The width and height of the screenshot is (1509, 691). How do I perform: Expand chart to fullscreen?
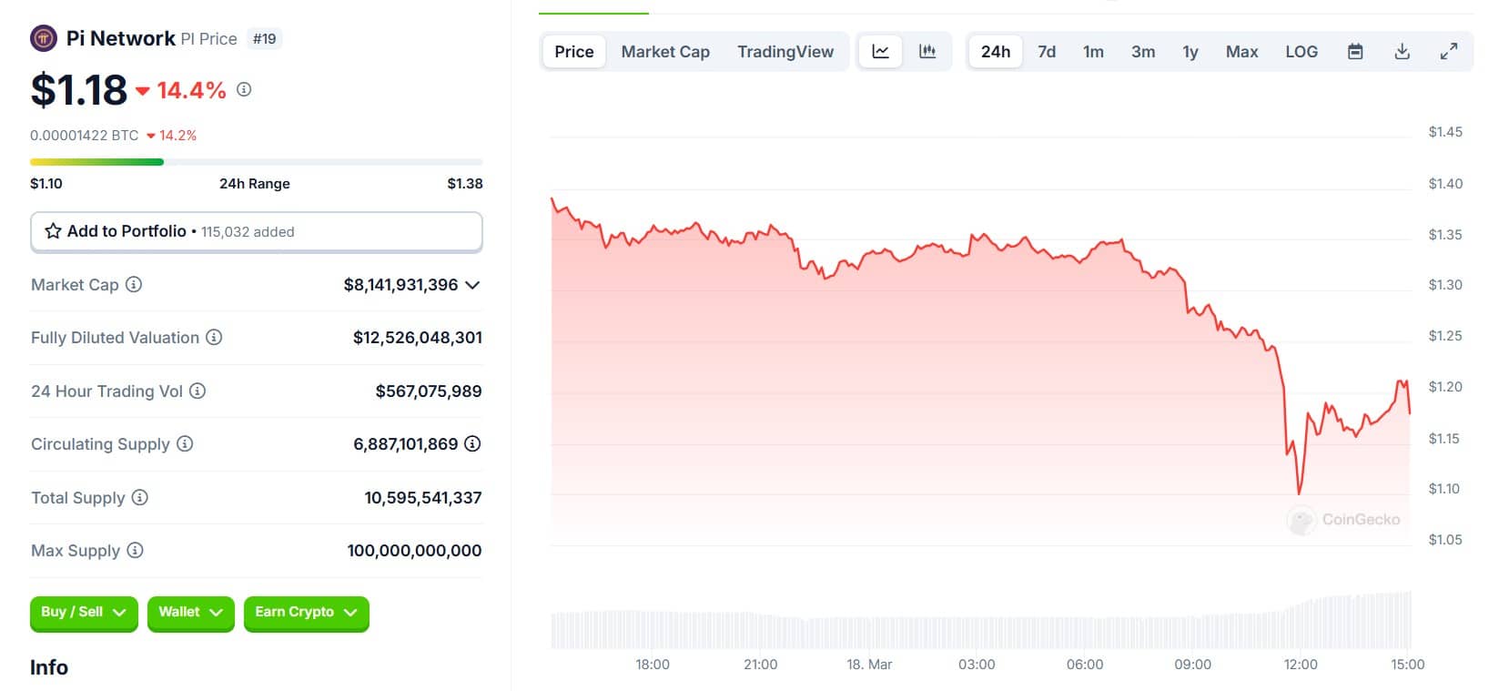pyautogui.click(x=1449, y=52)
